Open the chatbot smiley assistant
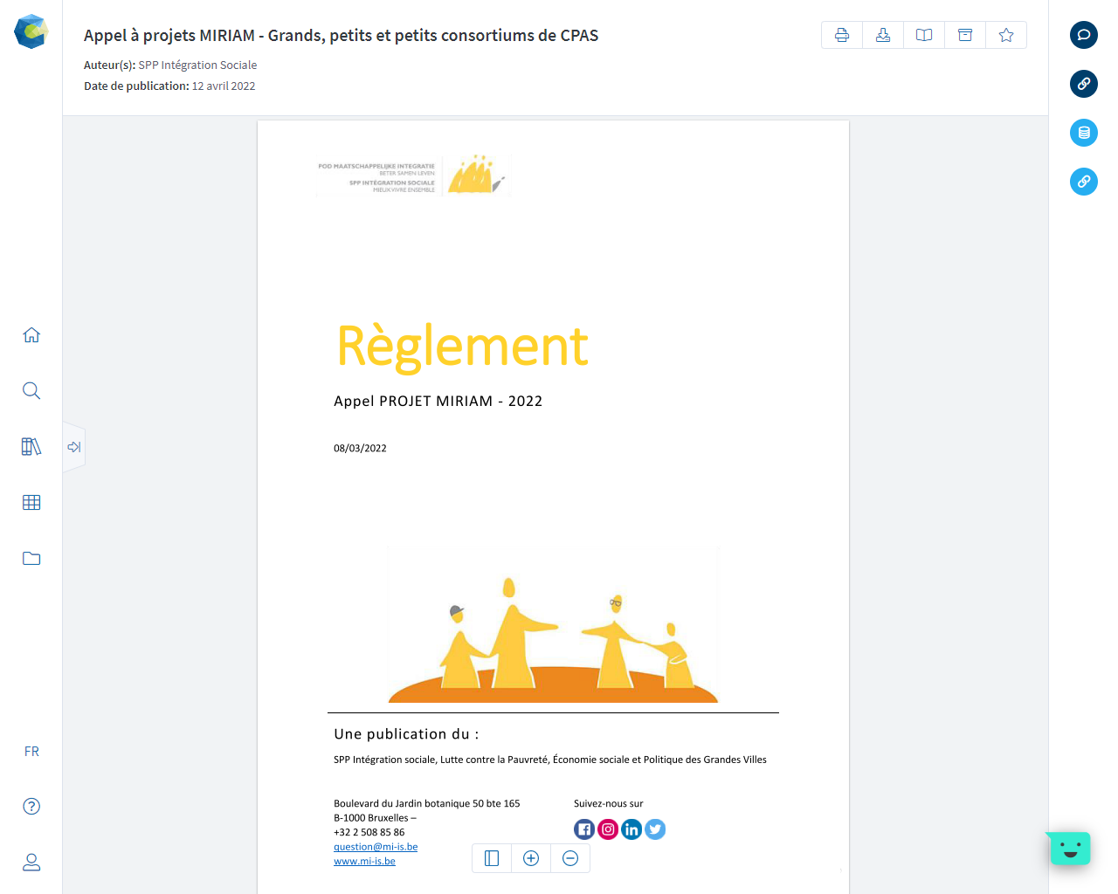Viewport: 1118px width, 894px height. [x=1070, y=848]
